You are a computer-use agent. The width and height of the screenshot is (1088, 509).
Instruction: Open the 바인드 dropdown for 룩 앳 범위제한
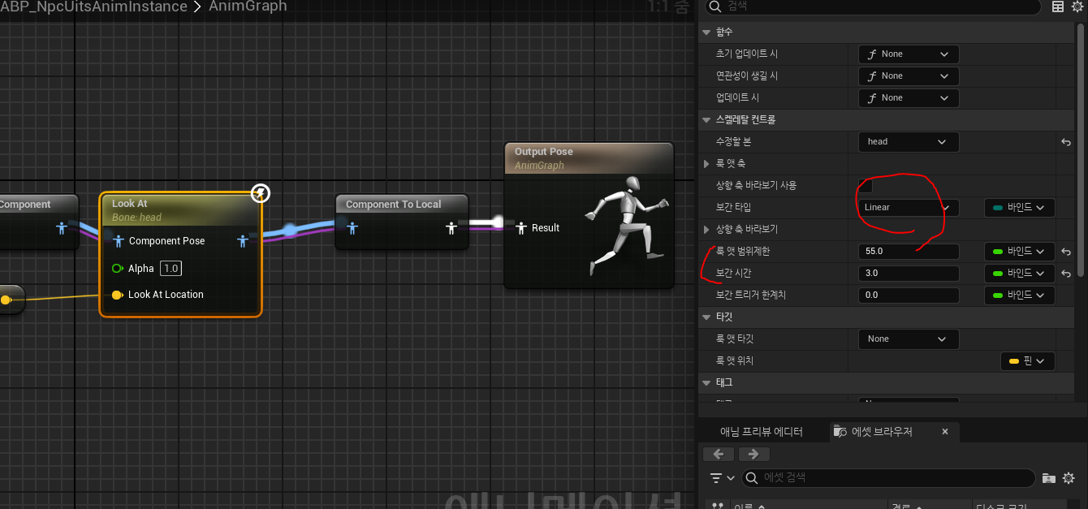click(x=1019, y=251)
